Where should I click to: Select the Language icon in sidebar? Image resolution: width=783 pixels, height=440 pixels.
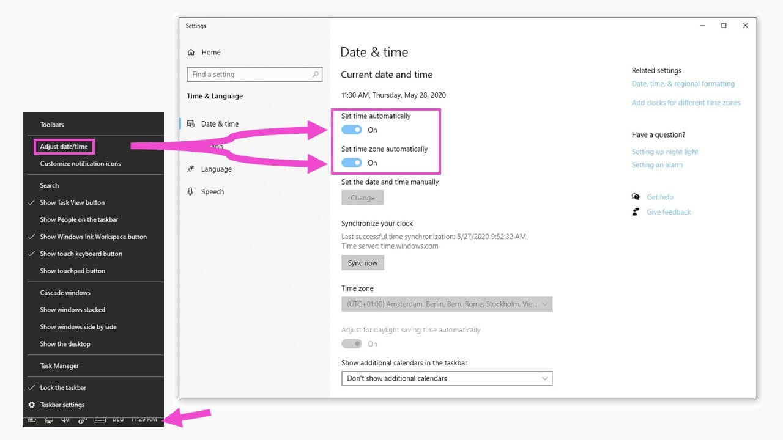[x=191, y=169]
